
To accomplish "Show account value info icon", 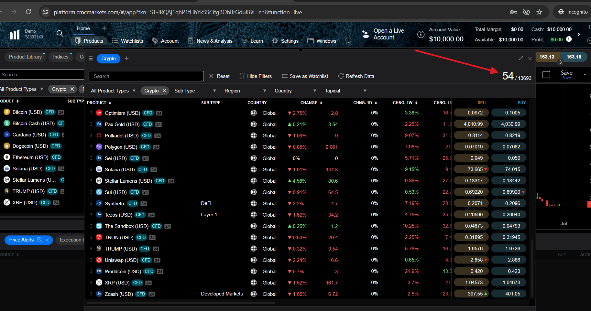I will coord(421,34).
